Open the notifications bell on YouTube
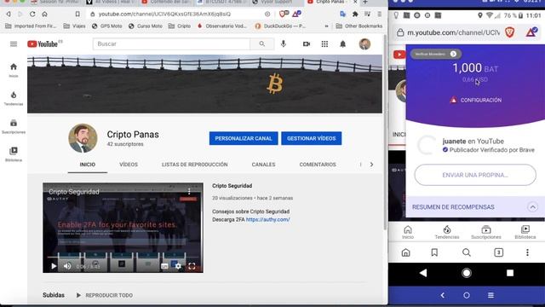Viewport: 545px width, 307px height. coord(342,43)
